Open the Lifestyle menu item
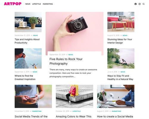Image resolution: width=149 pixels, height=119 pixels. pos(36,4)
